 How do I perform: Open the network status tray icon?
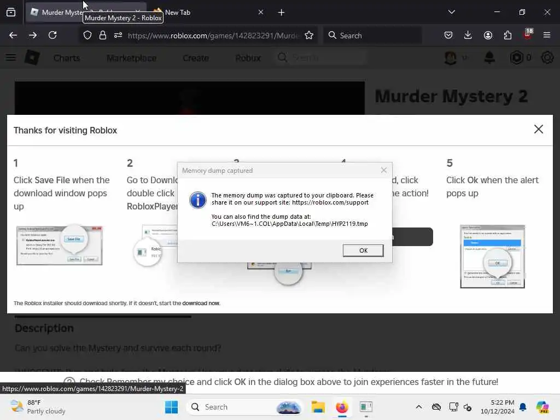(453, 407)
